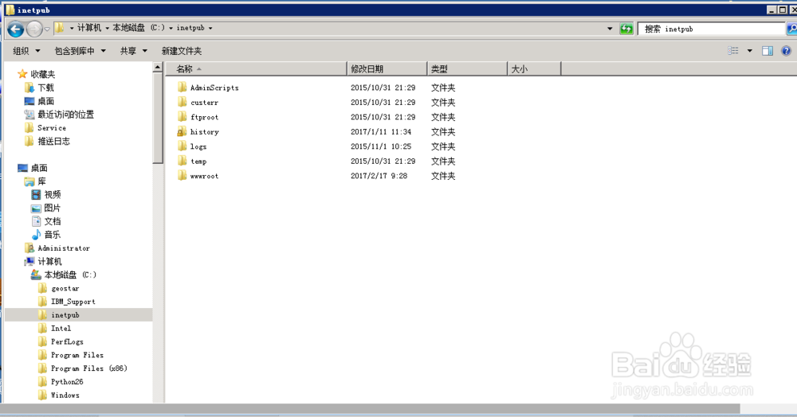The image size is (797, 417).
Task: Open the view options dropdown arrow
Action: pos(750,51)
